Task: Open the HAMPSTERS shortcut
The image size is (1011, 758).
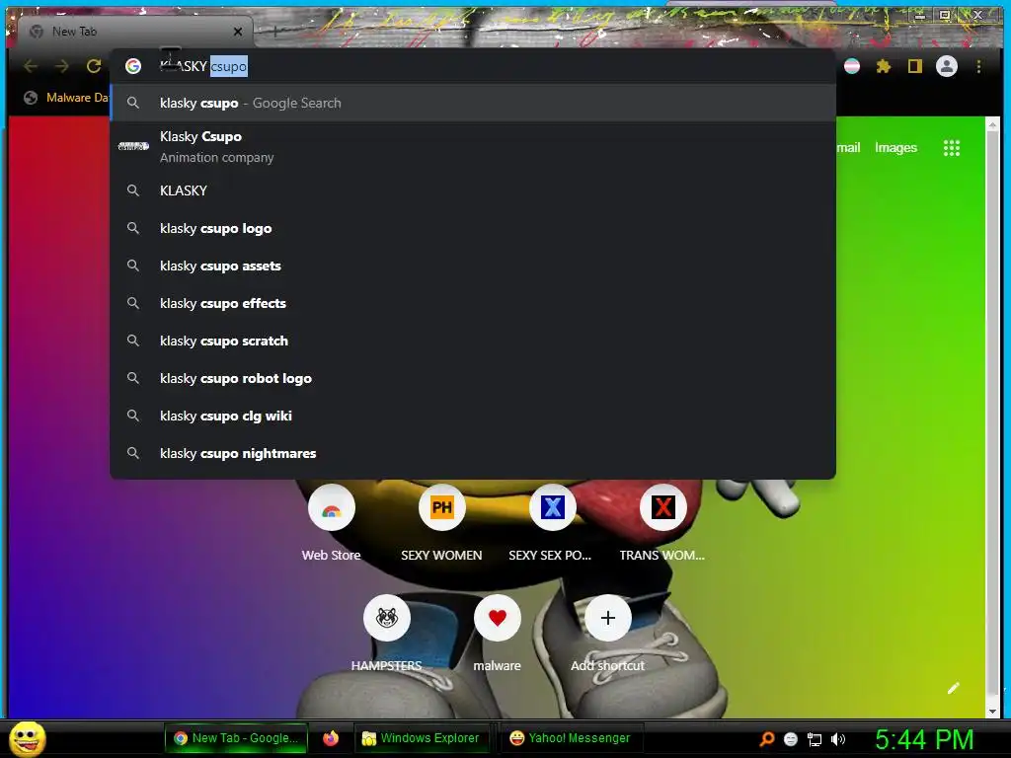Action: [386, 618]
